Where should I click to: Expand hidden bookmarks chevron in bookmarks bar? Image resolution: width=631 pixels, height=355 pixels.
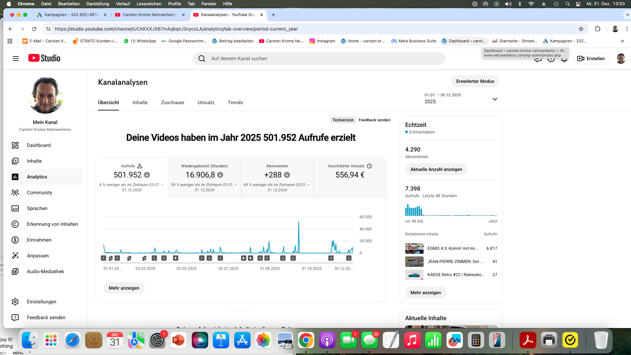coord(622,41)
